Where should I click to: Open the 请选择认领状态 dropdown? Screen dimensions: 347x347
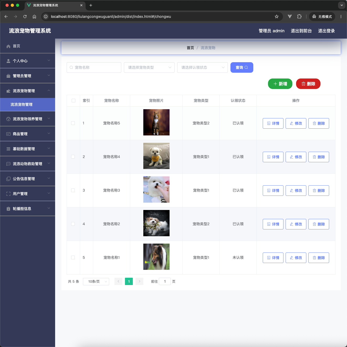(x=202, y=67)
